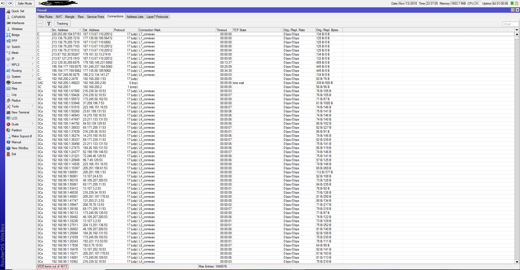Click vertical scrollbar up arrow

517,34
